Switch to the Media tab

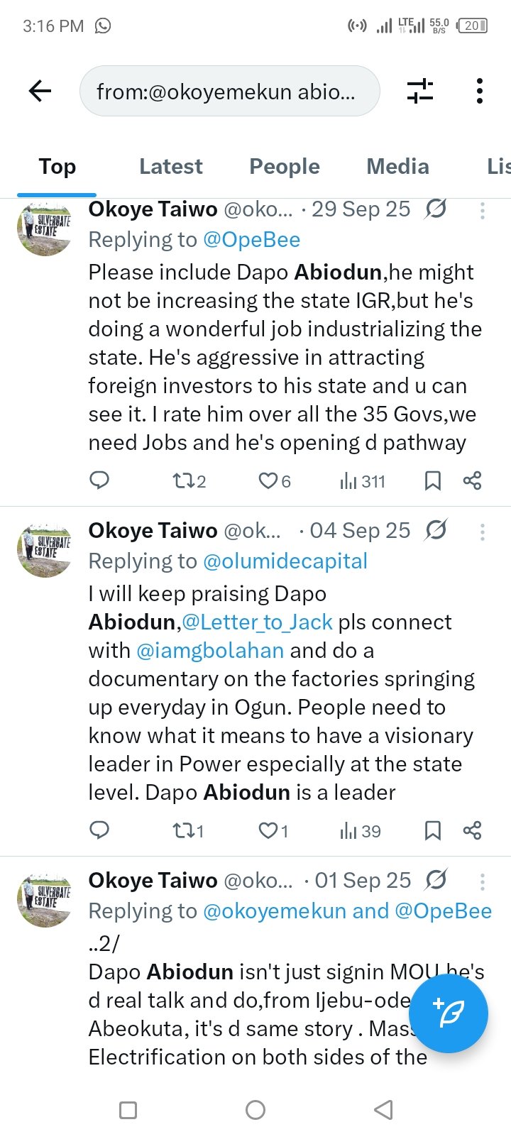tap(397, 167)
